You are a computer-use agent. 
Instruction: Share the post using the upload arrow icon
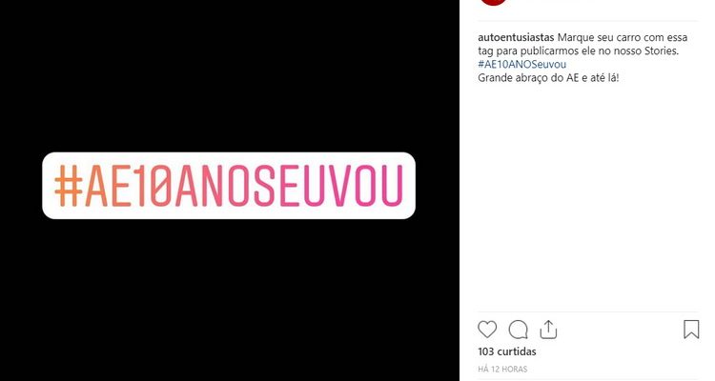(548, 330)
